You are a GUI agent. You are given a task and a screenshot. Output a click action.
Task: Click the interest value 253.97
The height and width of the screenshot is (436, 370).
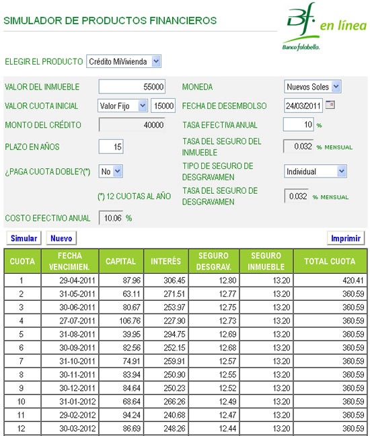(x=166, y=307)
